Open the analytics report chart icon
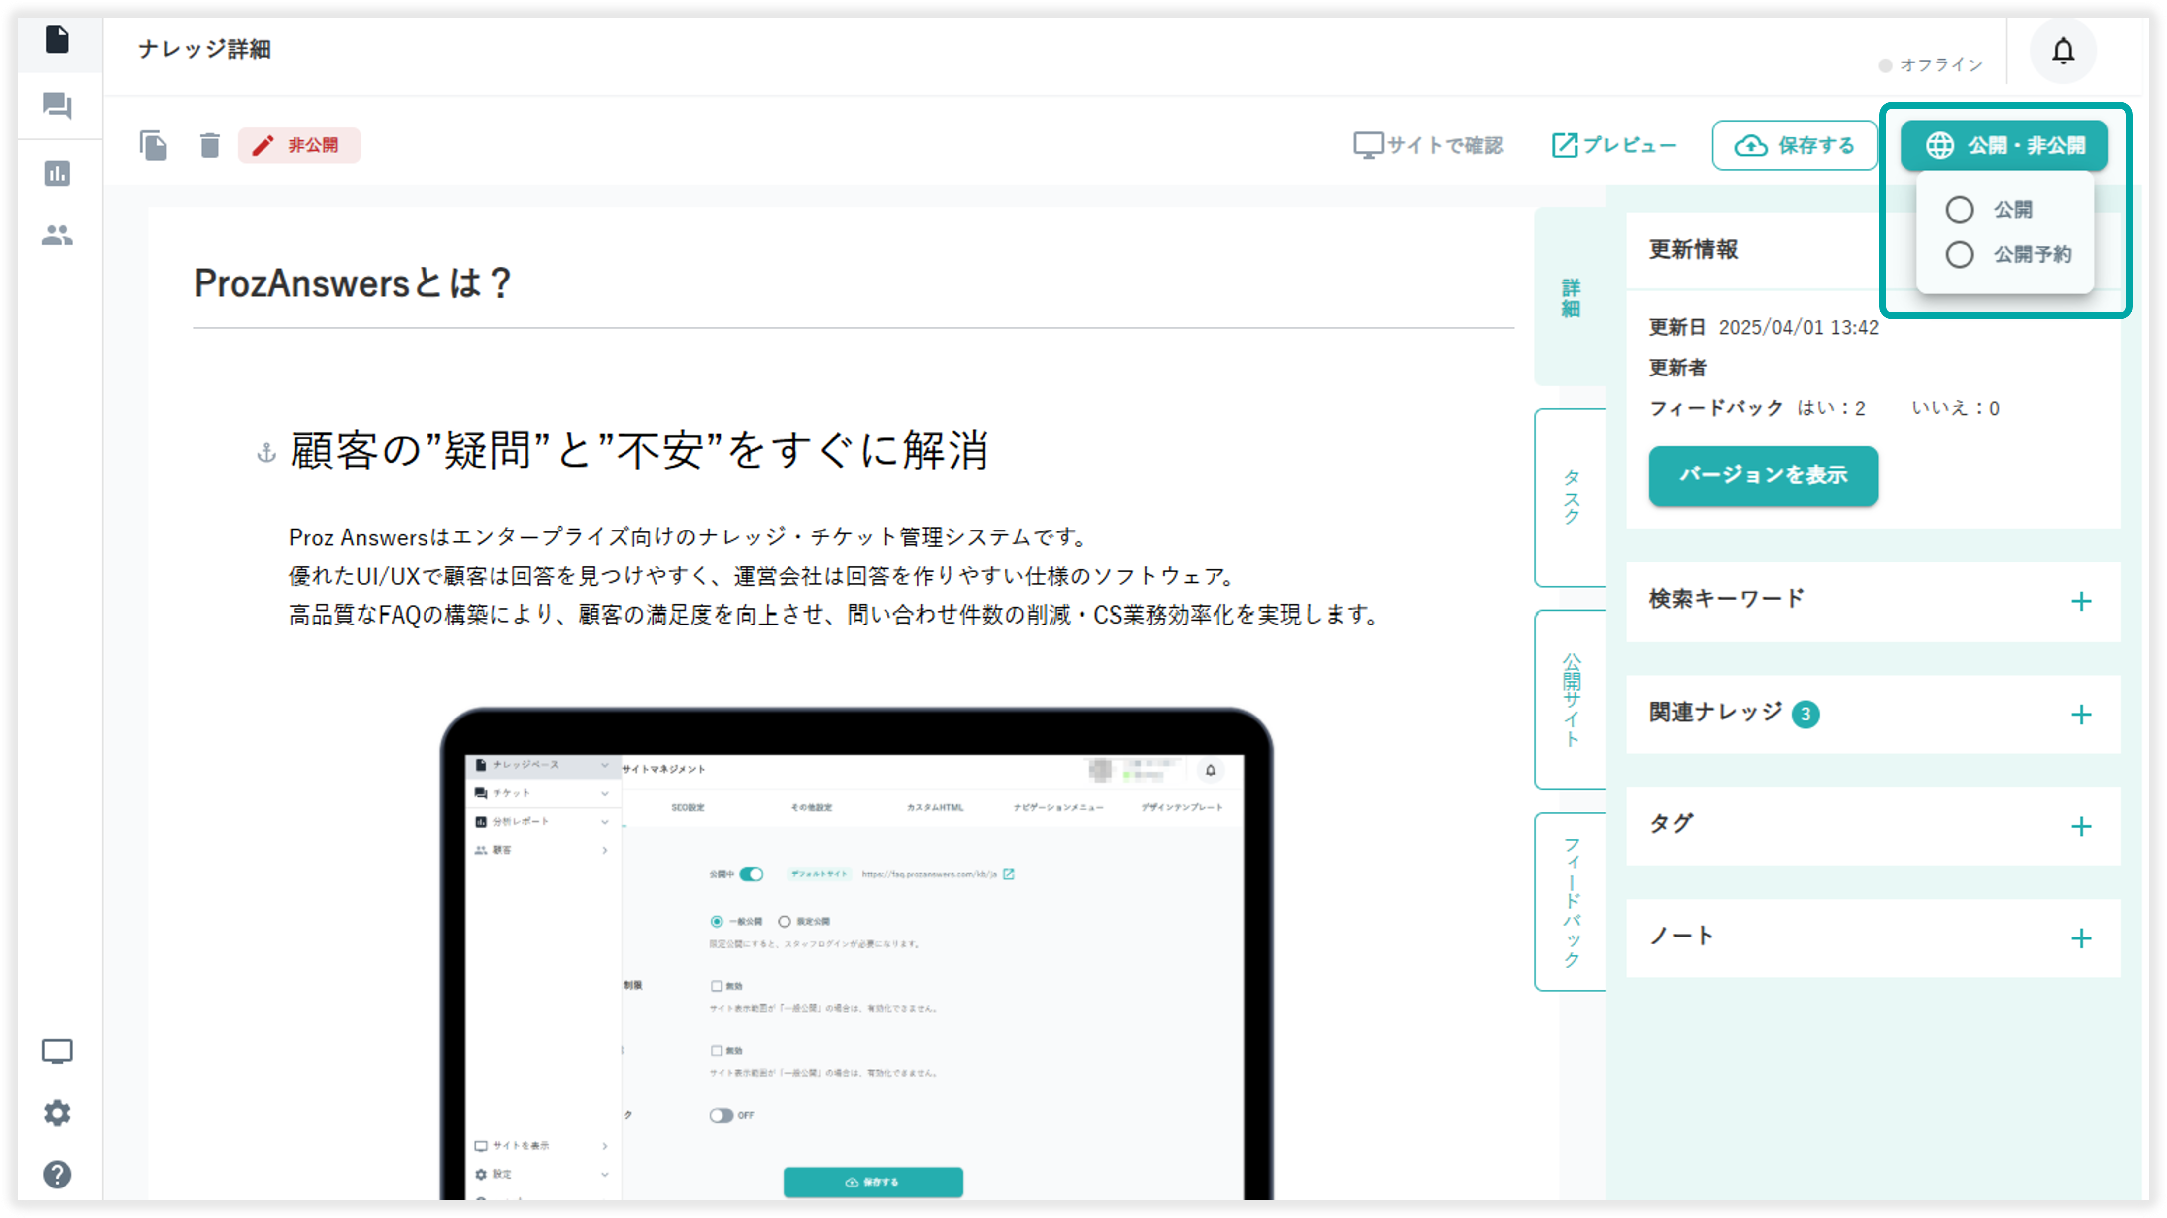This screenshot has width=2167, height=1218. coord(57,174)
